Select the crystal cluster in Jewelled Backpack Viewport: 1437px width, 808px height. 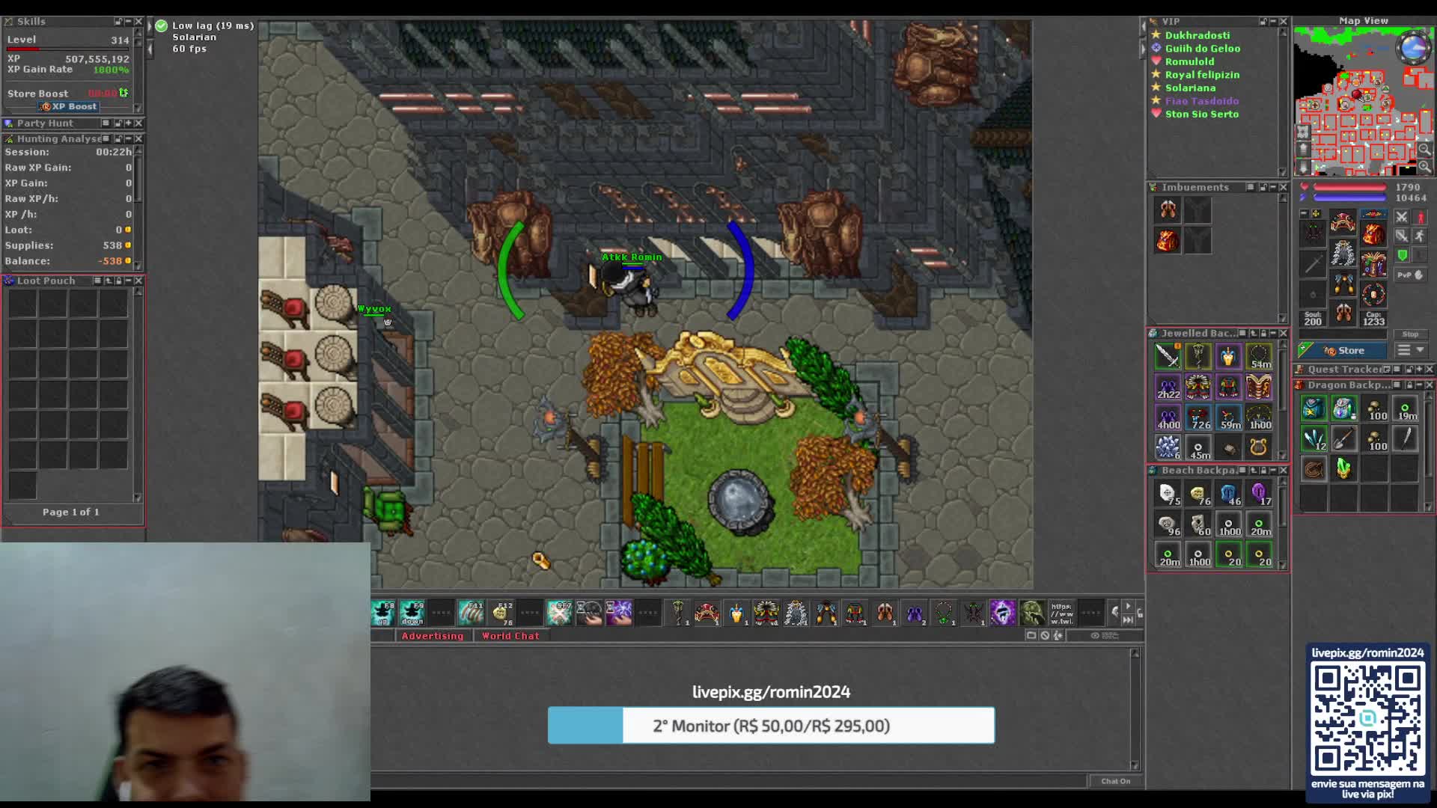coord(1168,447)
